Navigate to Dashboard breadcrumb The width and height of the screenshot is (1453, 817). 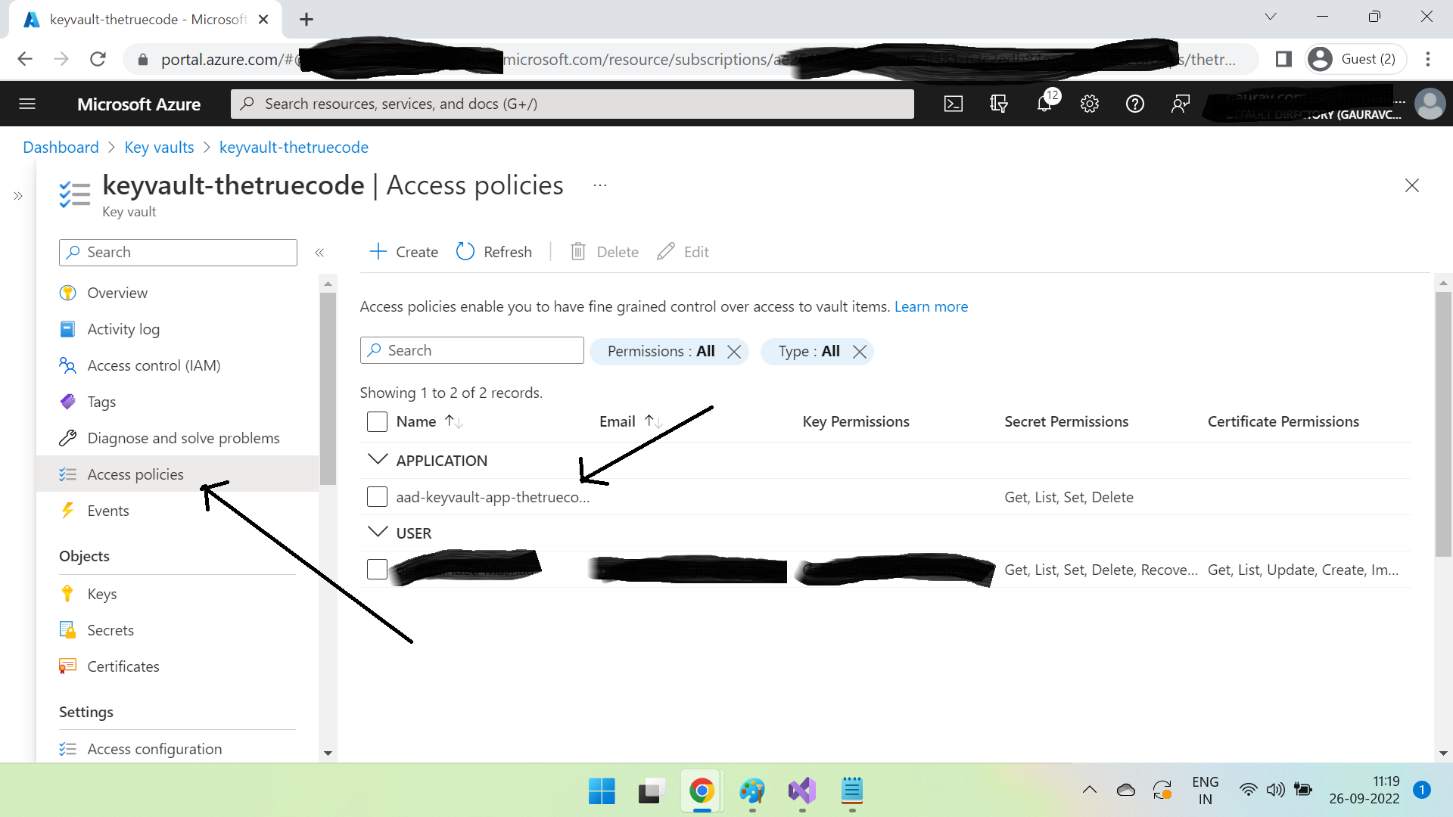point(61,148)
